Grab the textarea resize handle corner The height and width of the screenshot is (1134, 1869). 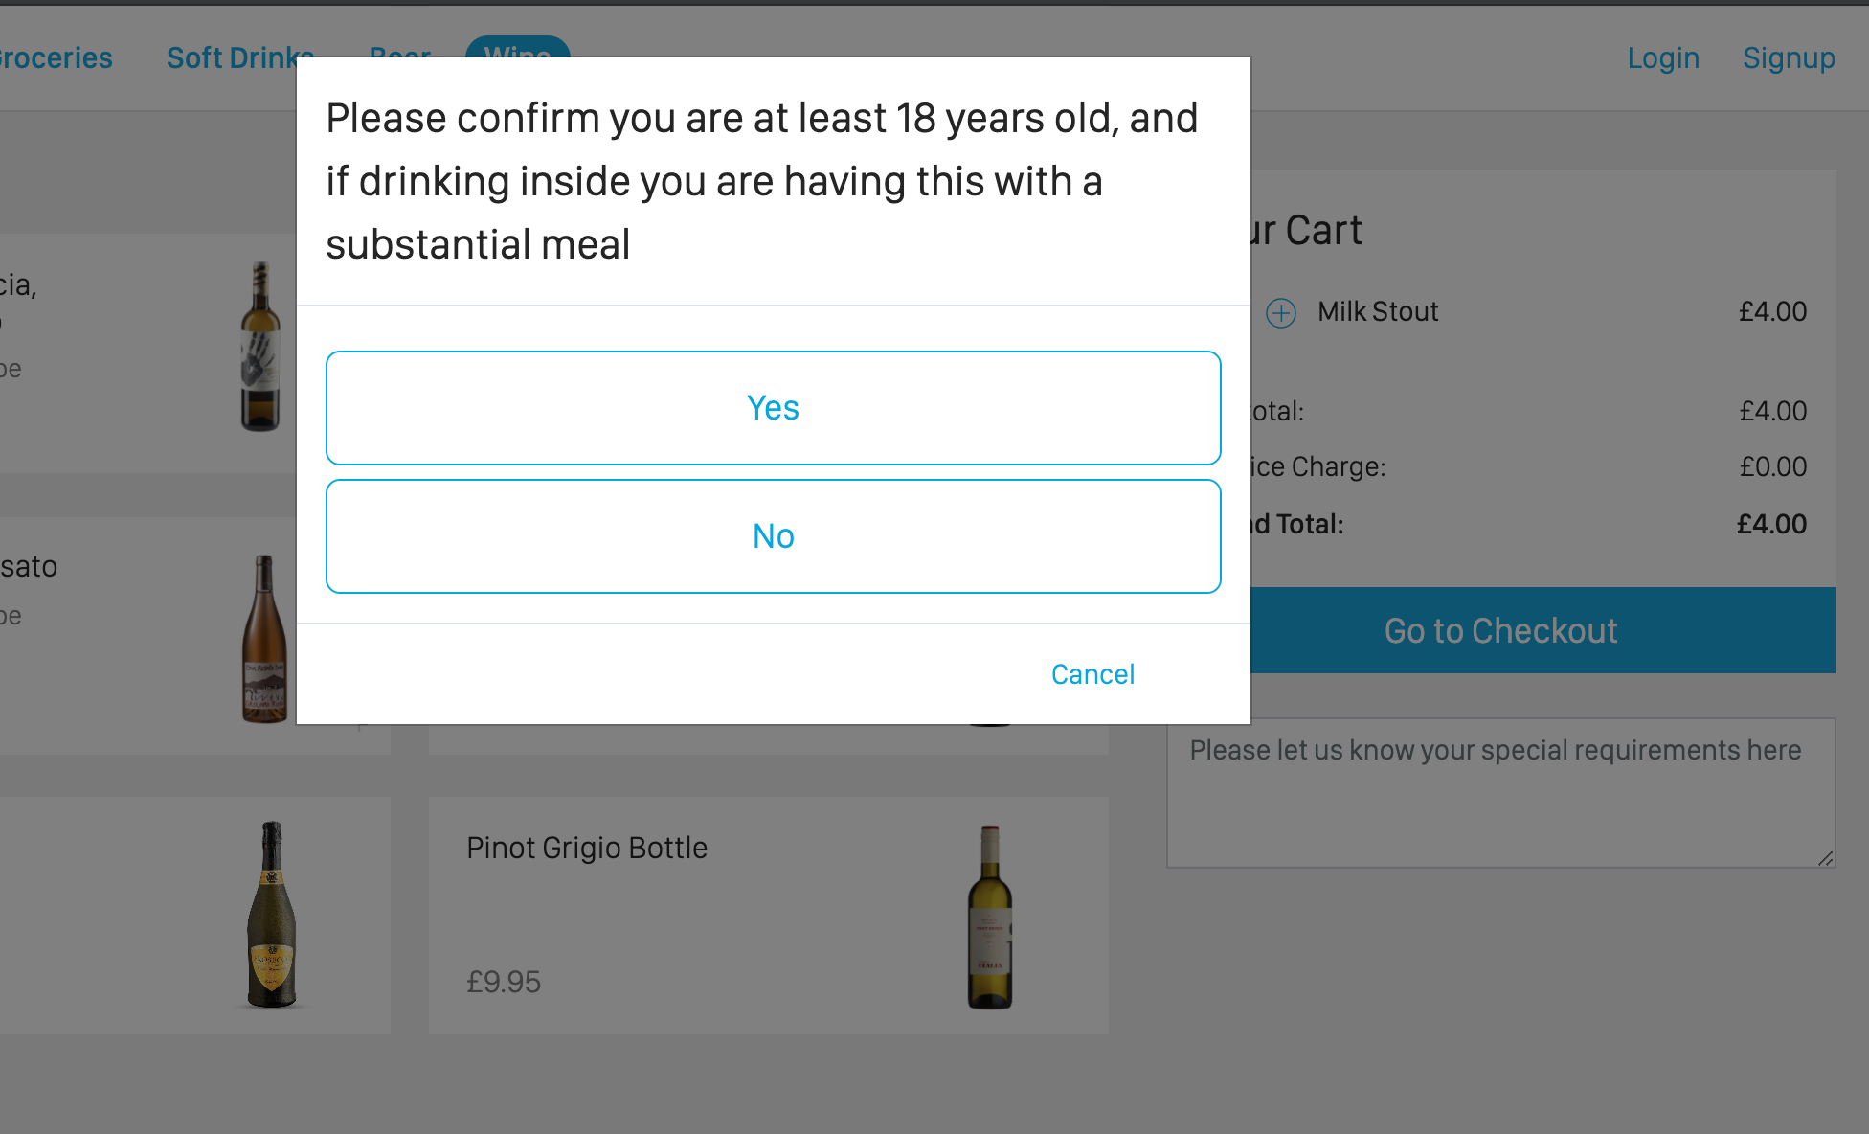pos(1825,858)
